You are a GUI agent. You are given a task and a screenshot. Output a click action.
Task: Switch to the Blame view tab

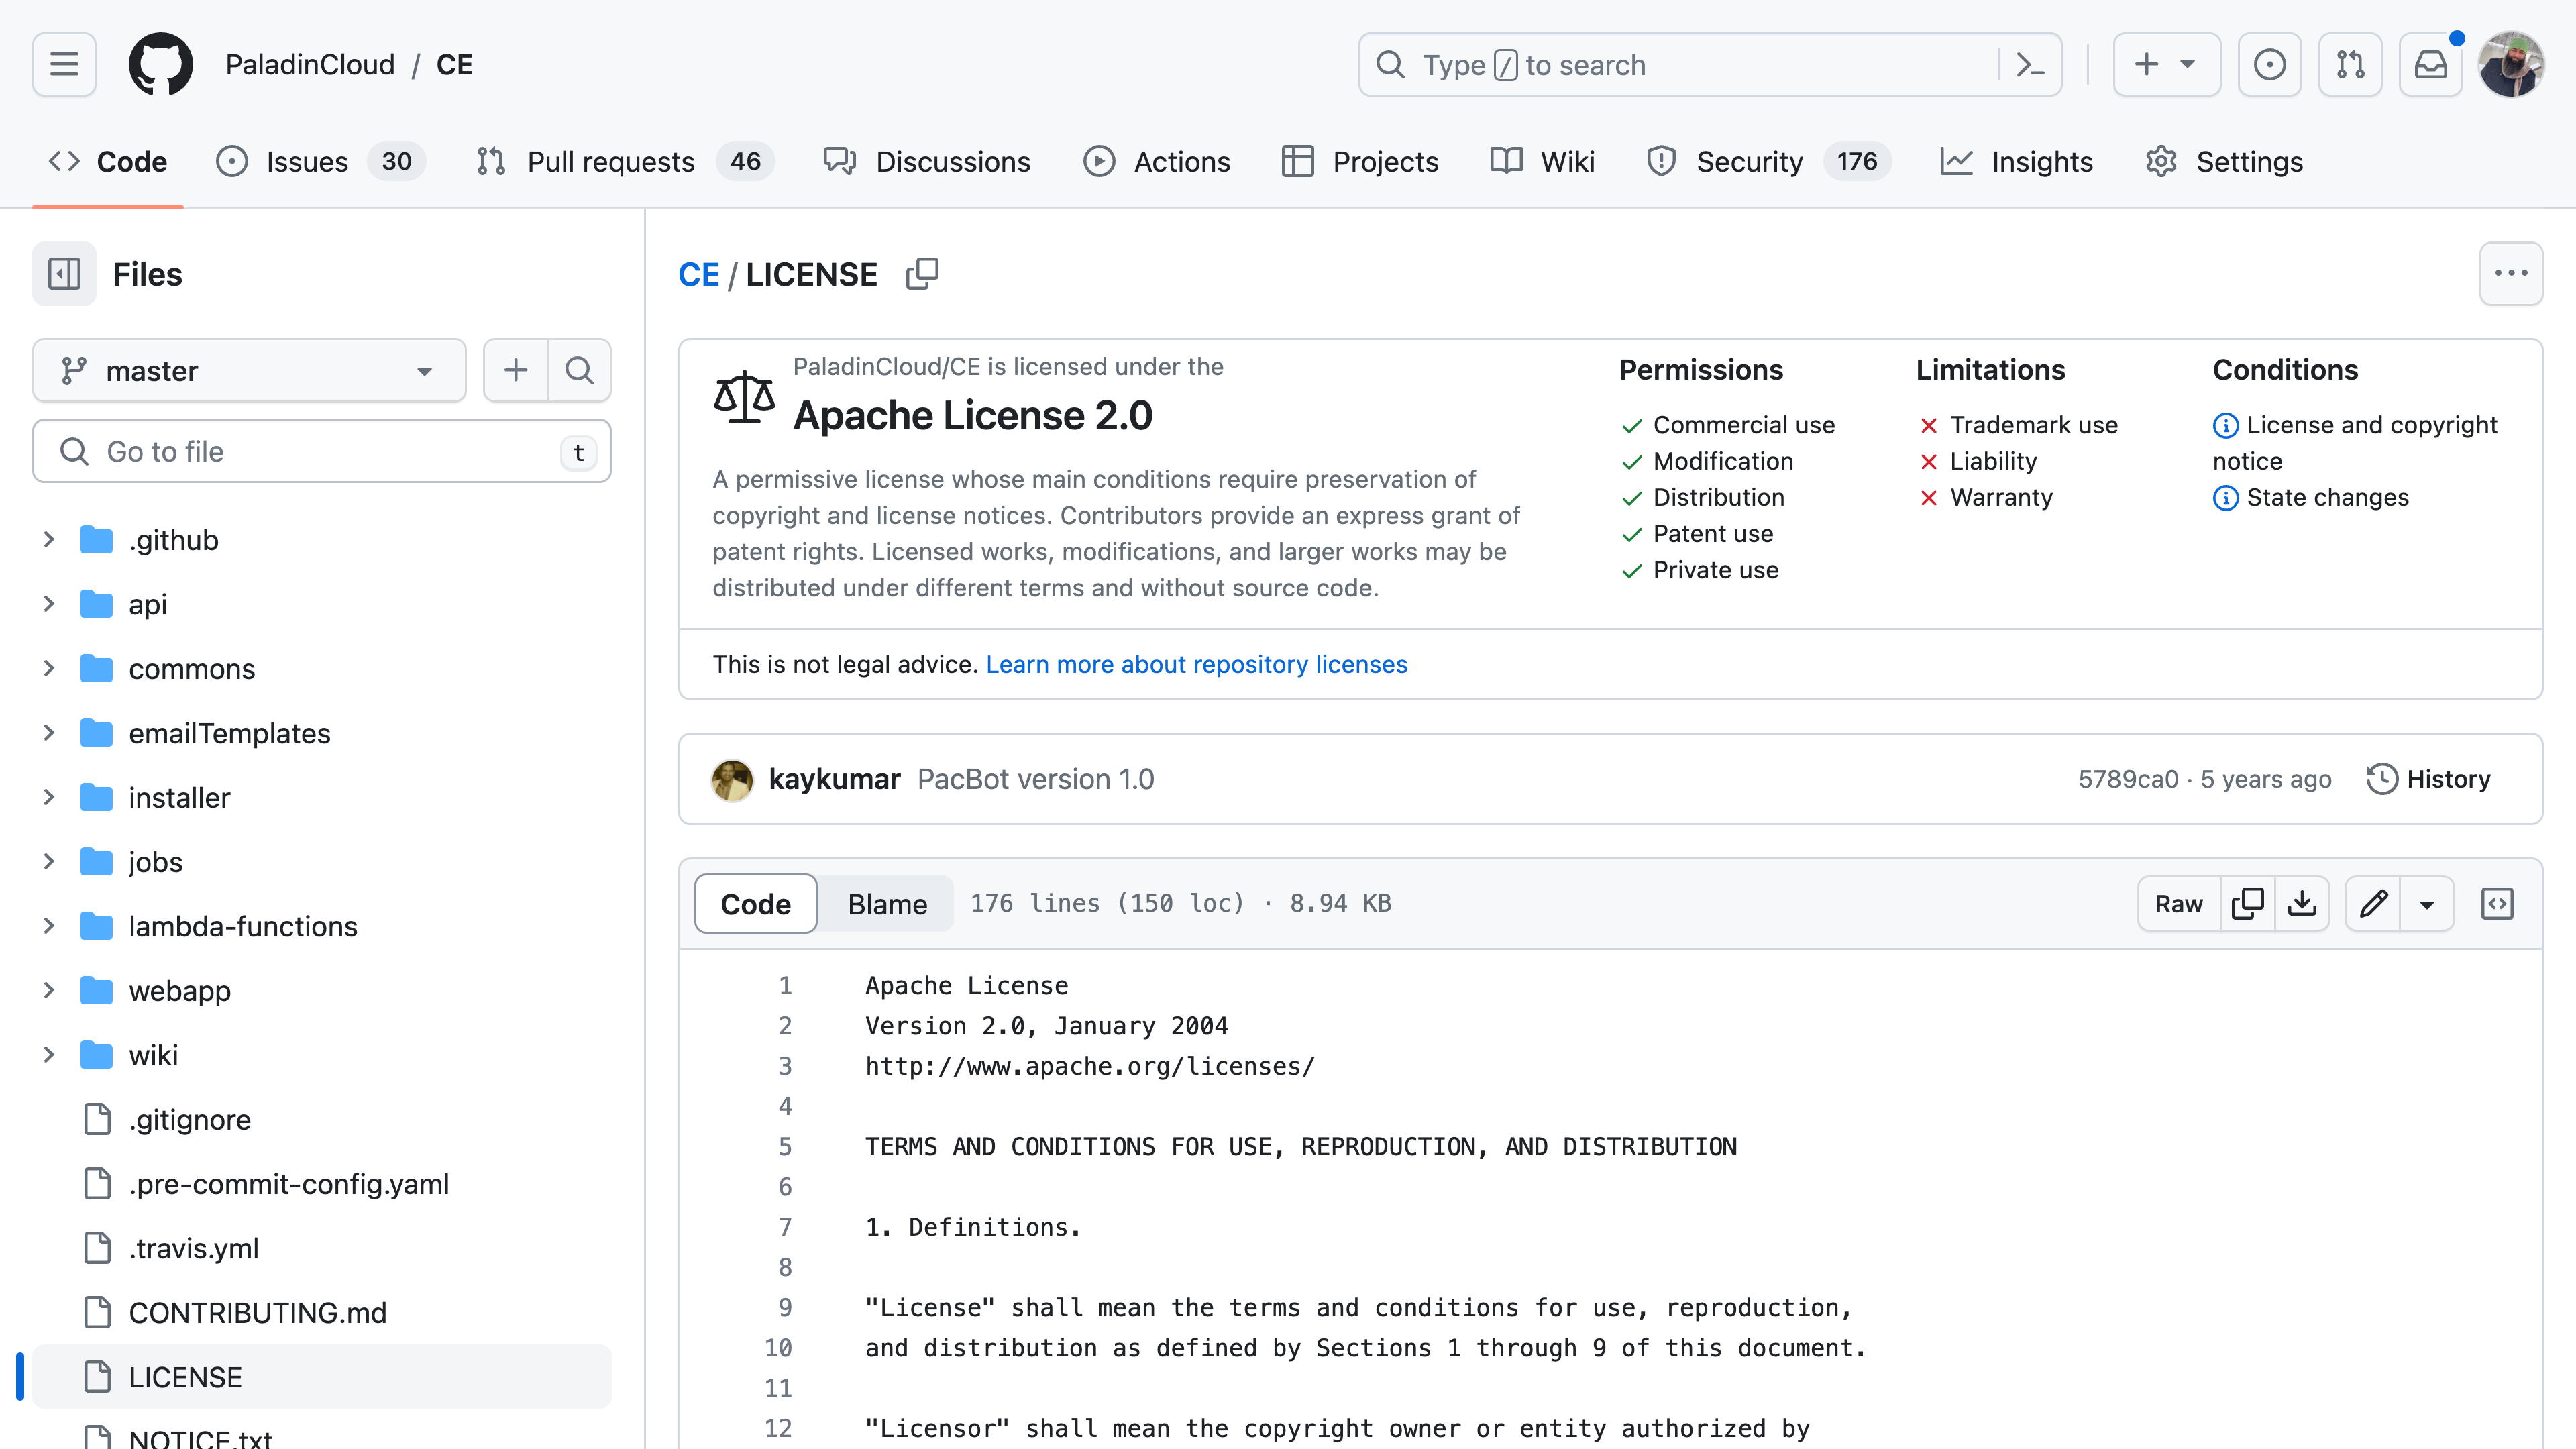[x=886, y=904]
